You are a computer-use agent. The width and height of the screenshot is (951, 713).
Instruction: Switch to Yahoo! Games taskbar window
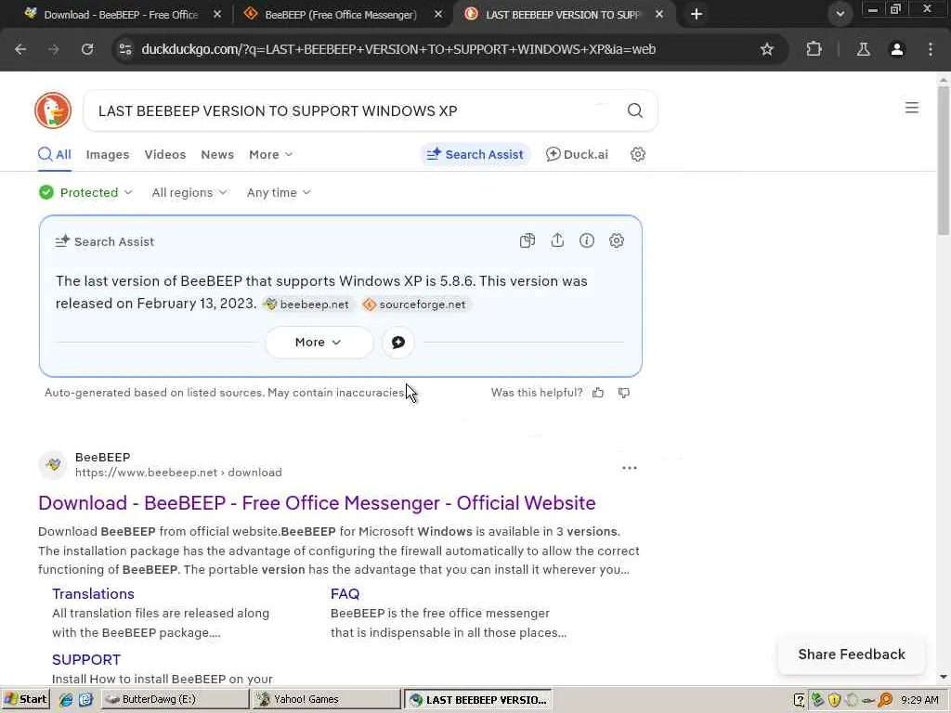(326, 699)
